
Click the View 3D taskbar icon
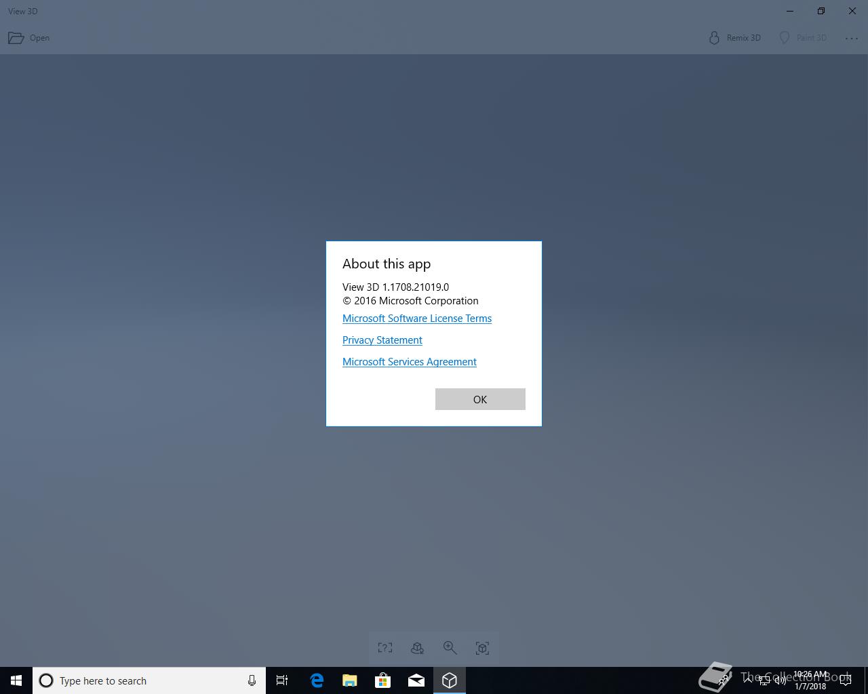450,680
